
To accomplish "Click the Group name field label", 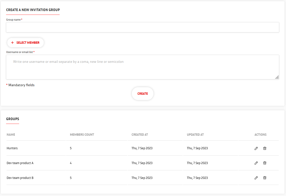I will (x=14, y=20).
